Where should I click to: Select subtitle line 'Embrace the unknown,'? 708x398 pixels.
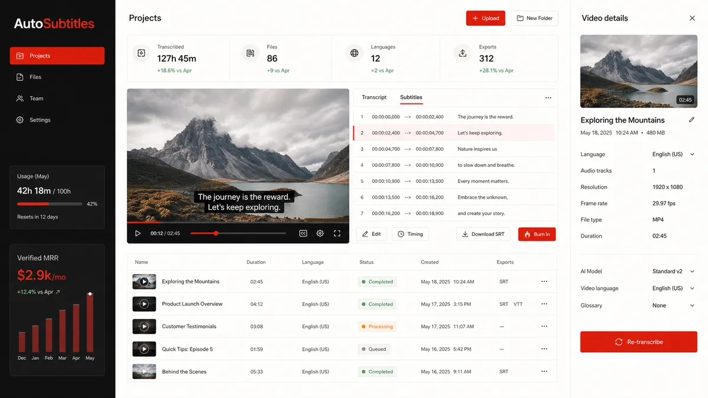click(x=454, y=198)
